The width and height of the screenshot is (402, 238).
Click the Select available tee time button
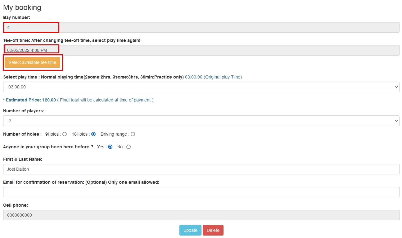32,62
